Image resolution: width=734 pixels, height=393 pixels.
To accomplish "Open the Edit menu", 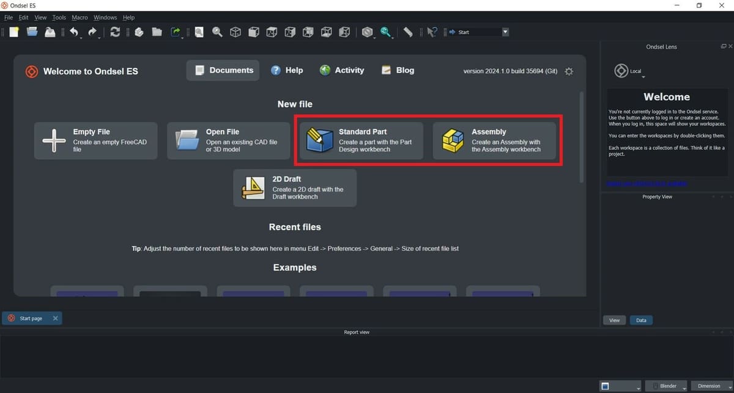I will pos(23,18).
